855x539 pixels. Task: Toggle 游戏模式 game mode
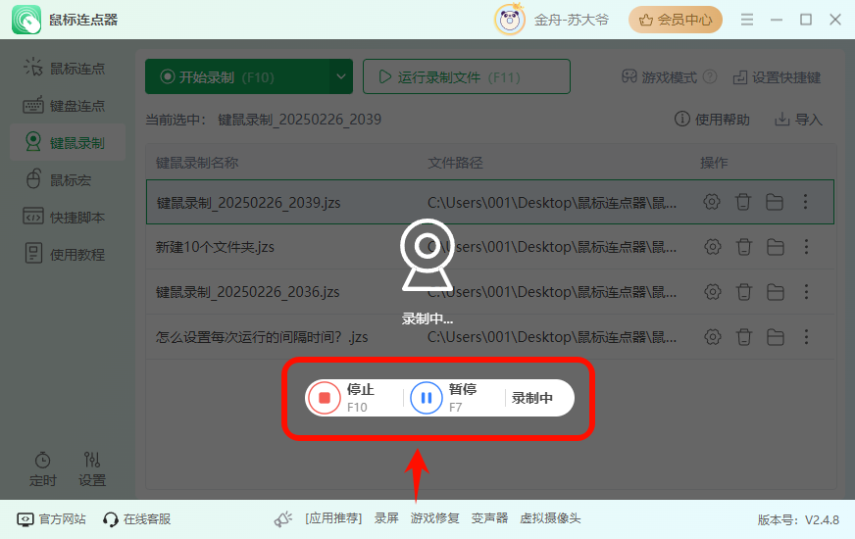(x=659, y=77)
